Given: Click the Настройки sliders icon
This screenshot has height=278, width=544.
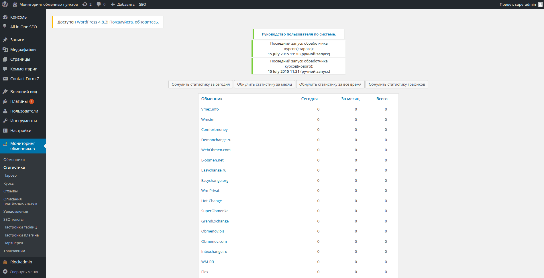Looking at the screenshot, I should point(5,131).
